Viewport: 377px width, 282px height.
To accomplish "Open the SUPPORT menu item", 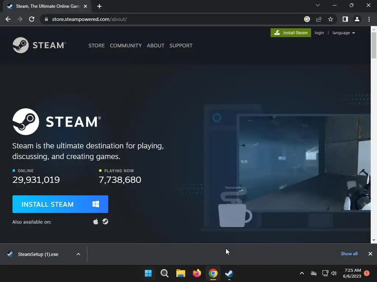I will (181, 46).
